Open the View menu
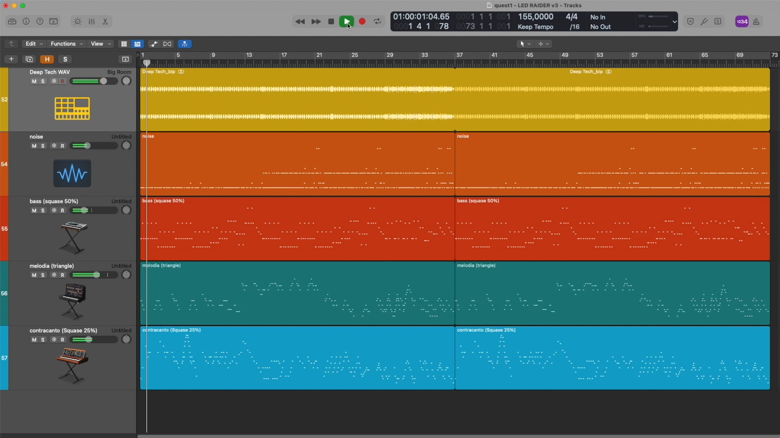 coord(97,44)
